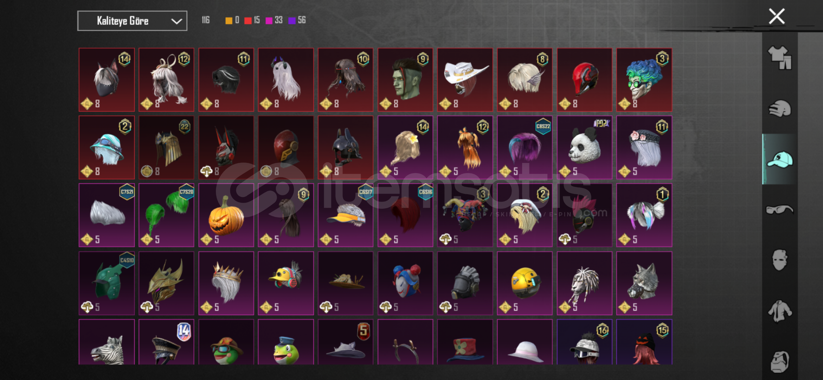The image size is (823, 380).
Task: Open the face mask category icon
Action: tap(779, 260)
